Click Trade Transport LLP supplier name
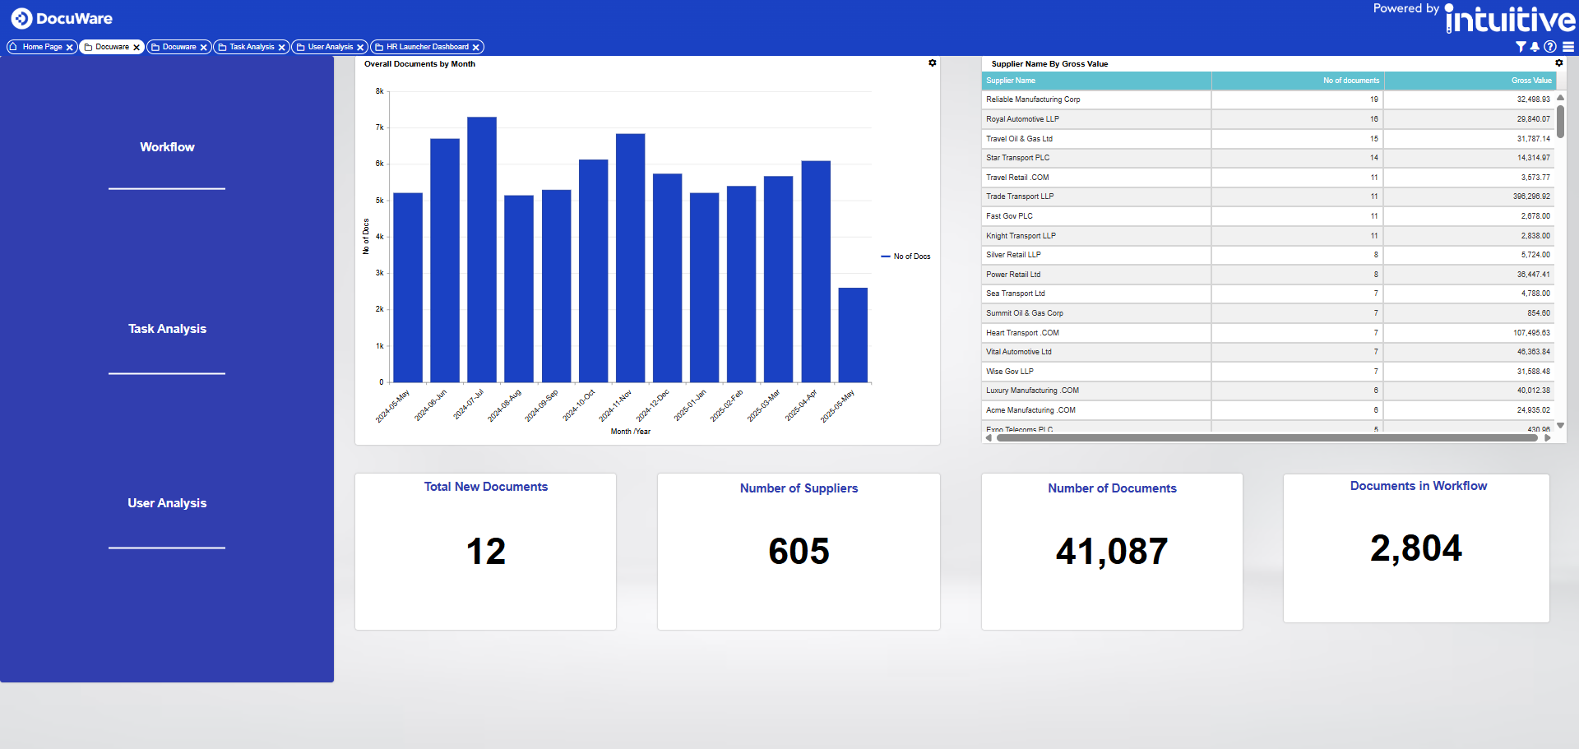Screen dimensions: 1579x749 pyautogui.click(x=1020, y=196)
